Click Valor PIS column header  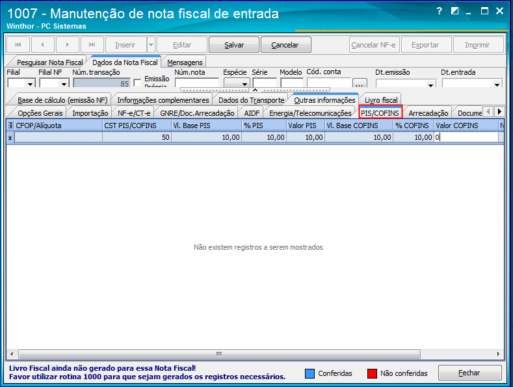306,126
